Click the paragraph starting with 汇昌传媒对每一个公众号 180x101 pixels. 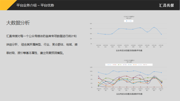point(42,45)
